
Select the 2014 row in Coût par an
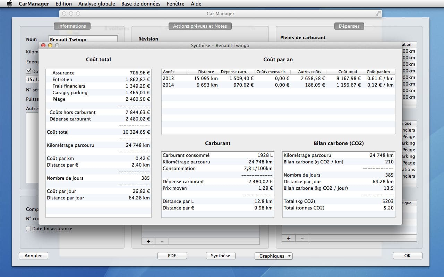tap(278, 85)
